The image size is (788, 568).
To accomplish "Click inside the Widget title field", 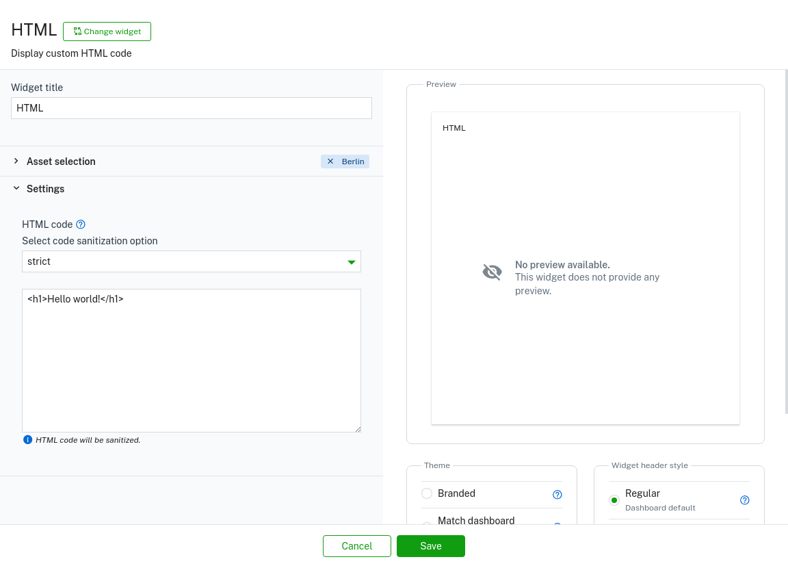I will click(x=192, y=108).
